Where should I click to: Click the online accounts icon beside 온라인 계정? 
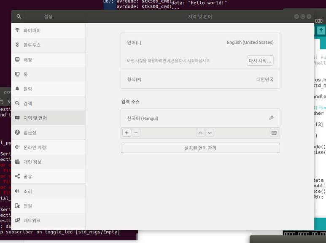click(17, 147)
